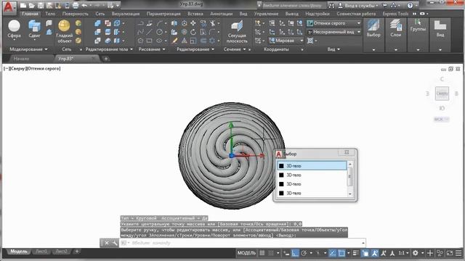The width and height of the screenshot is (465, 261).
Task: Click the Plot (print) icon in quick access toolbar
Action: 76,5
